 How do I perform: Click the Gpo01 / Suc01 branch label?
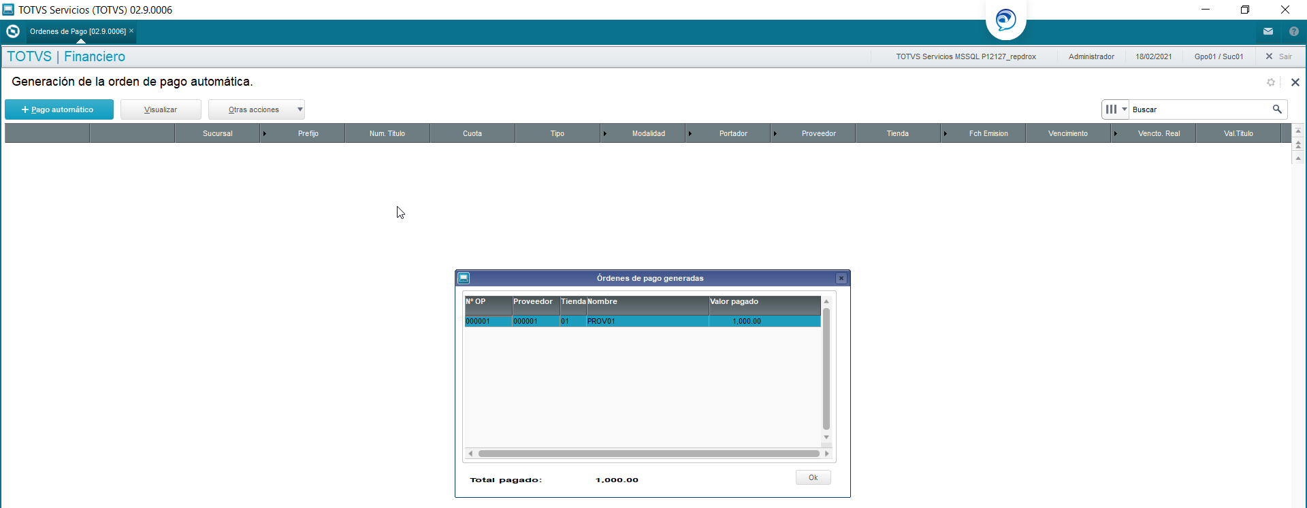point(1219,56)
